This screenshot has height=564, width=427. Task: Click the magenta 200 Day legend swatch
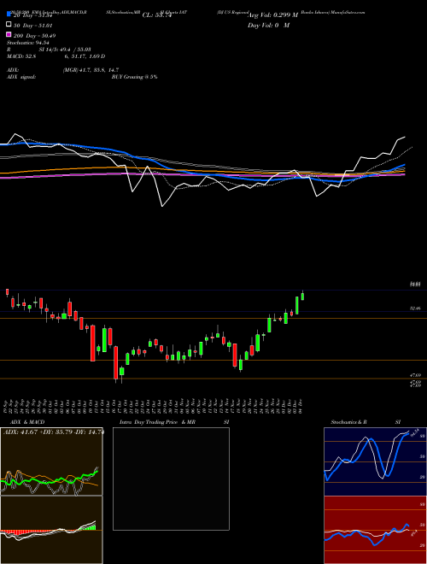pyautogui.click(x=9, y=35)
